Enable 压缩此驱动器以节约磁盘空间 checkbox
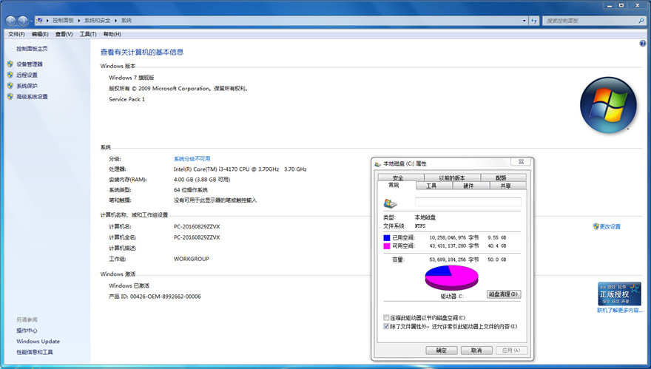 386,317
